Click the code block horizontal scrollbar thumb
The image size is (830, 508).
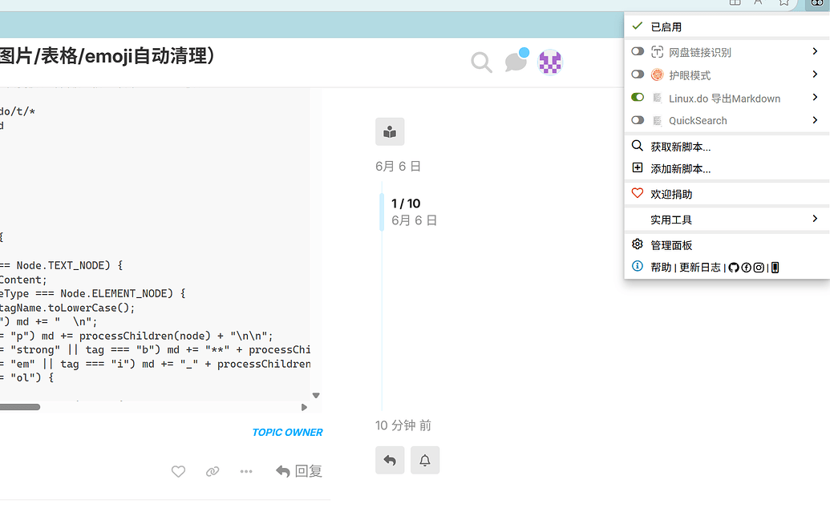(x=19, y=407)
